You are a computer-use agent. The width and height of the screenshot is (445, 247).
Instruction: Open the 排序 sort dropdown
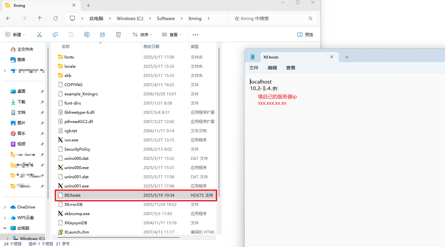click(x=142, y=35)
